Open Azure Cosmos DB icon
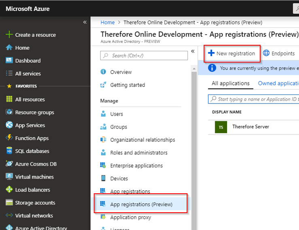The image size is (299, 230). click(x=9, y=164)
